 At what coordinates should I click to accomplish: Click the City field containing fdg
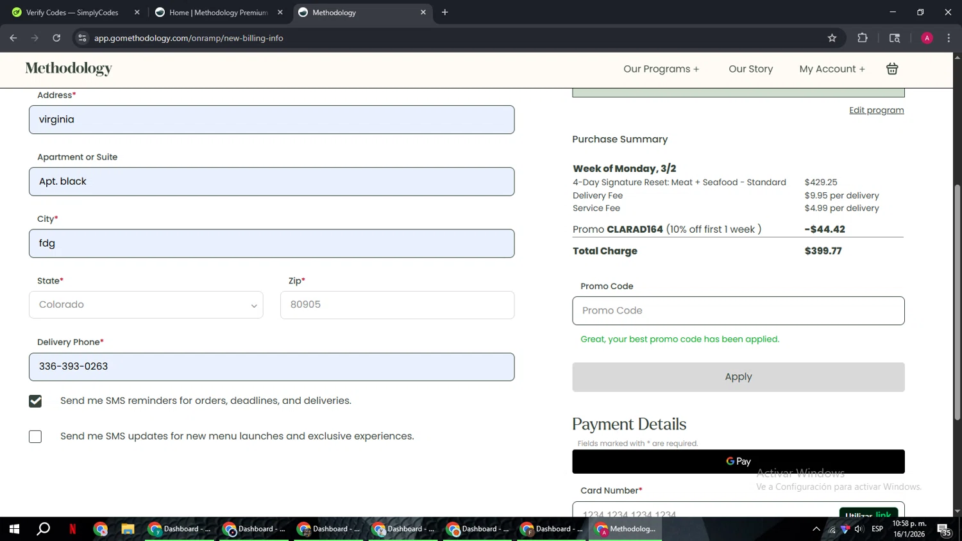271,244
